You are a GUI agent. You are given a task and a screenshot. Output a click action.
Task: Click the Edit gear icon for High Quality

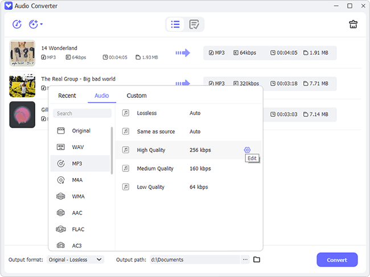(247, 150)
